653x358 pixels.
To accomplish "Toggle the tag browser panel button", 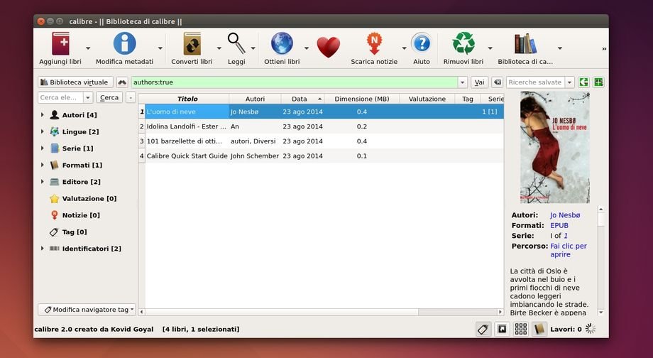I will [483, 329].
